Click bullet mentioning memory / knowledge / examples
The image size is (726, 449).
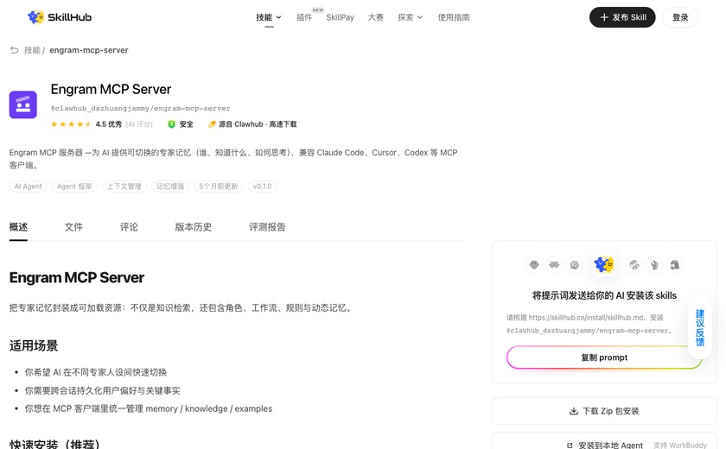click(x=148, y=408)
